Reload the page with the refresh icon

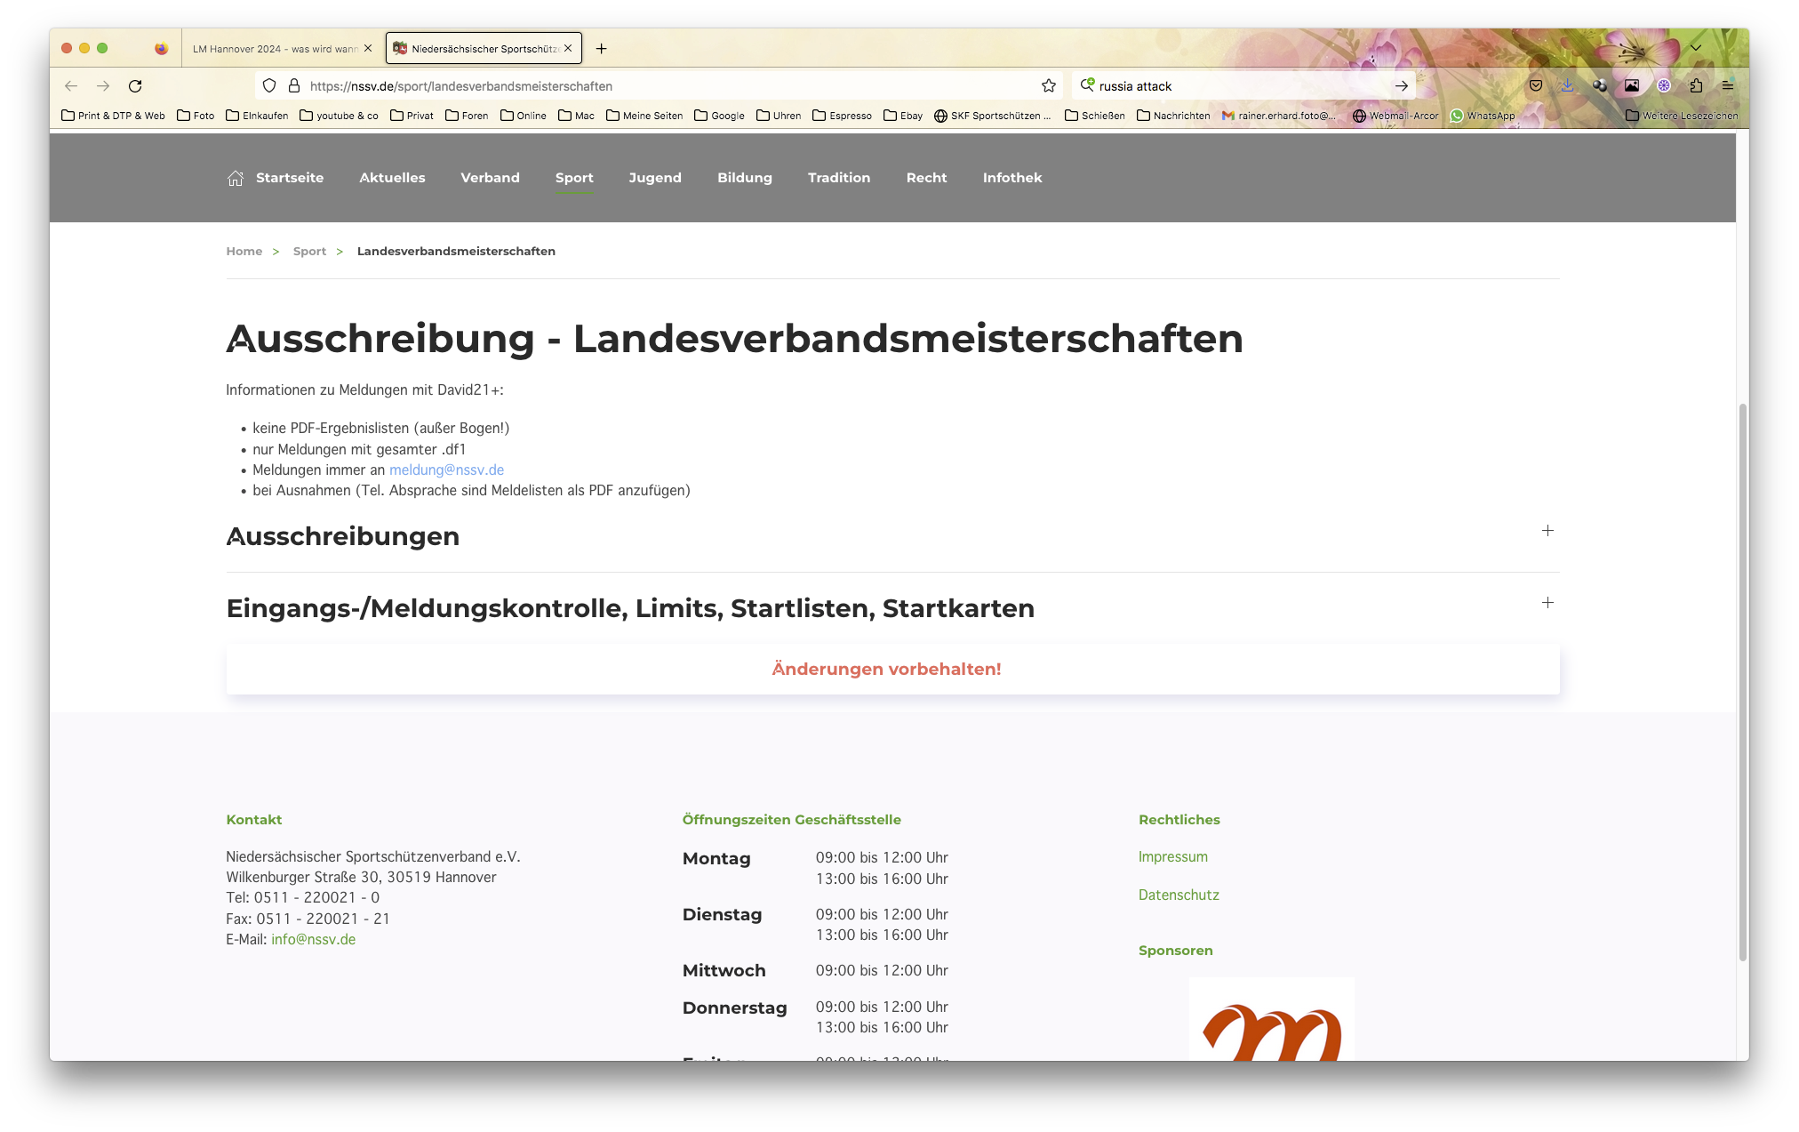tap(135, 86)
